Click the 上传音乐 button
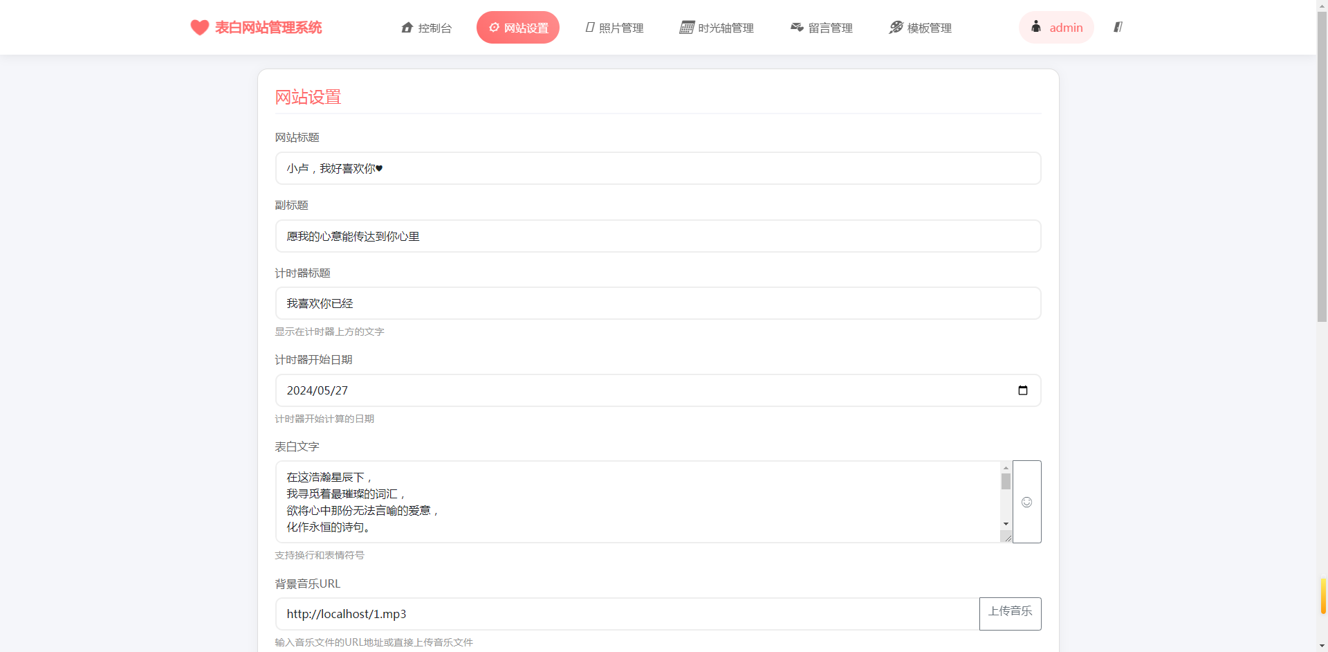Viewport: 1328px width, 652px height. [x=1011, y=614]
